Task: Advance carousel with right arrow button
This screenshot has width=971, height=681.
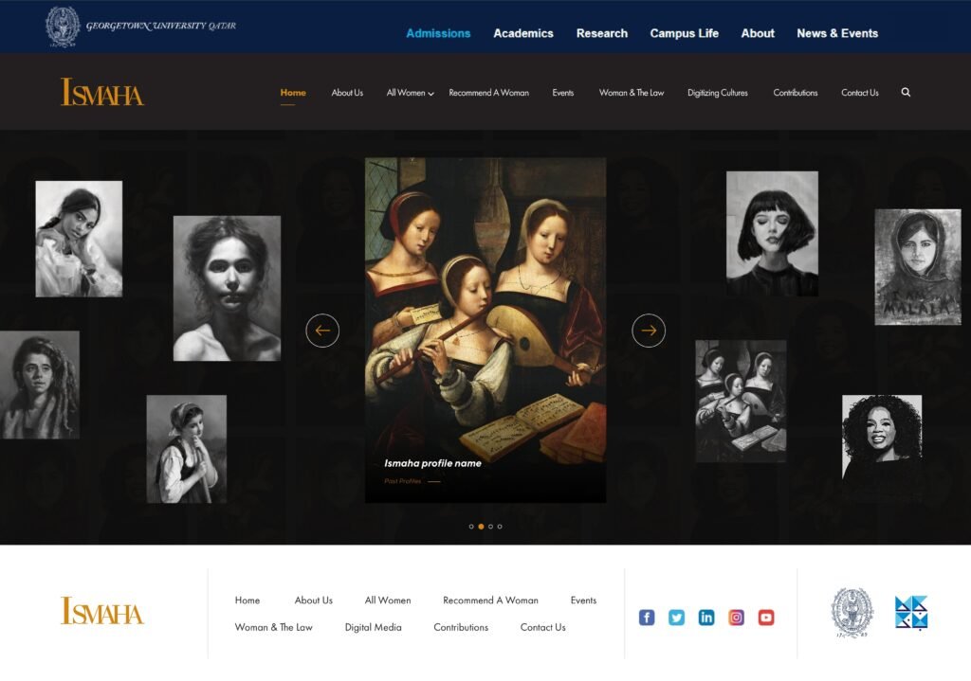Action: point(649,331)
